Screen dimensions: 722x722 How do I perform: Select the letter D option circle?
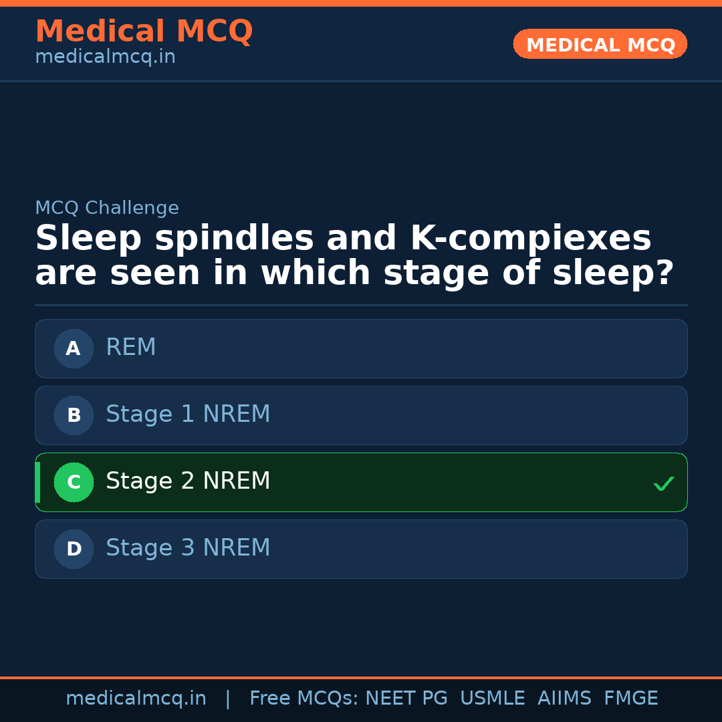[74, 549]
